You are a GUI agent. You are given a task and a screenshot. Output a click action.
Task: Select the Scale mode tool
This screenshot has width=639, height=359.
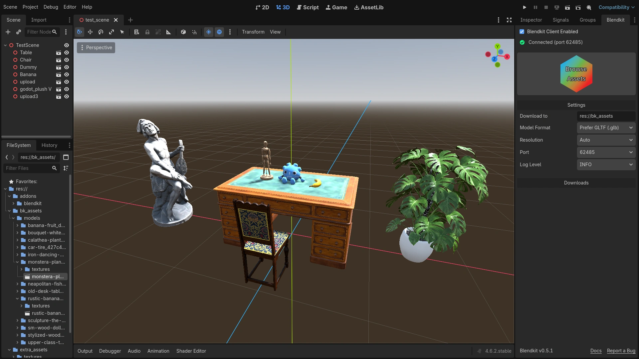111,32
